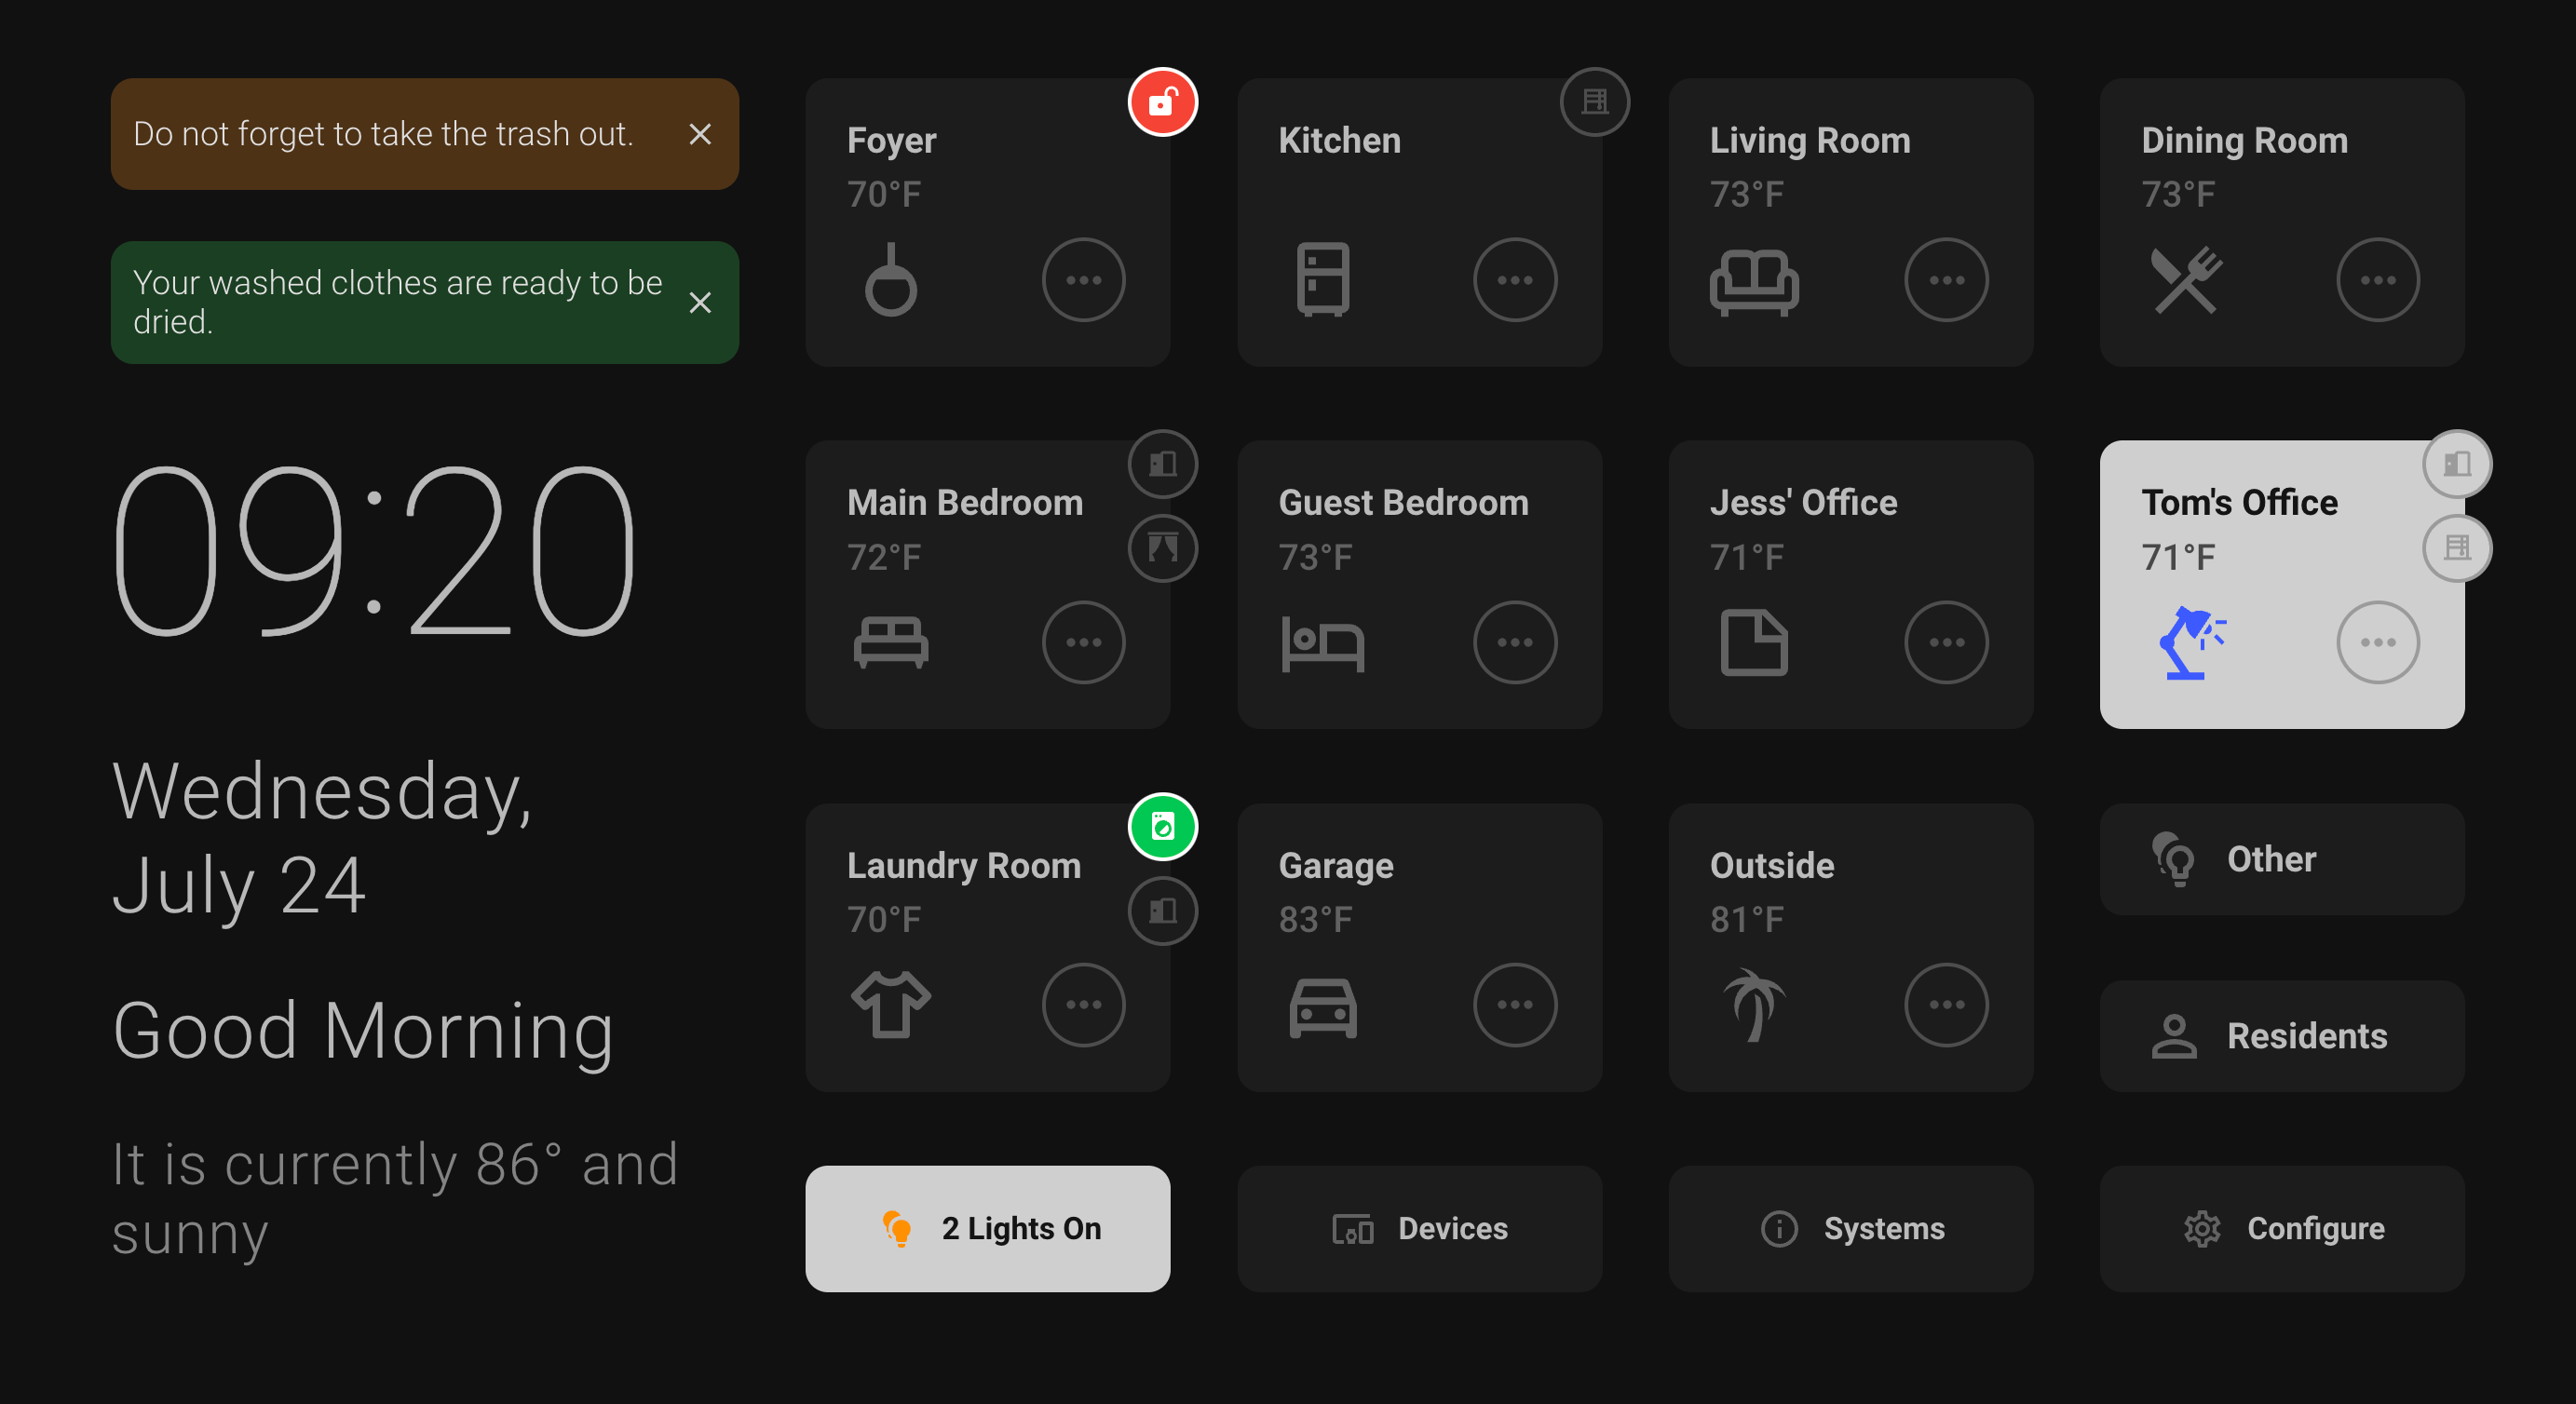Open the Systems menu
Screen dimensions: 2576x1404
click(1850, 1228)
